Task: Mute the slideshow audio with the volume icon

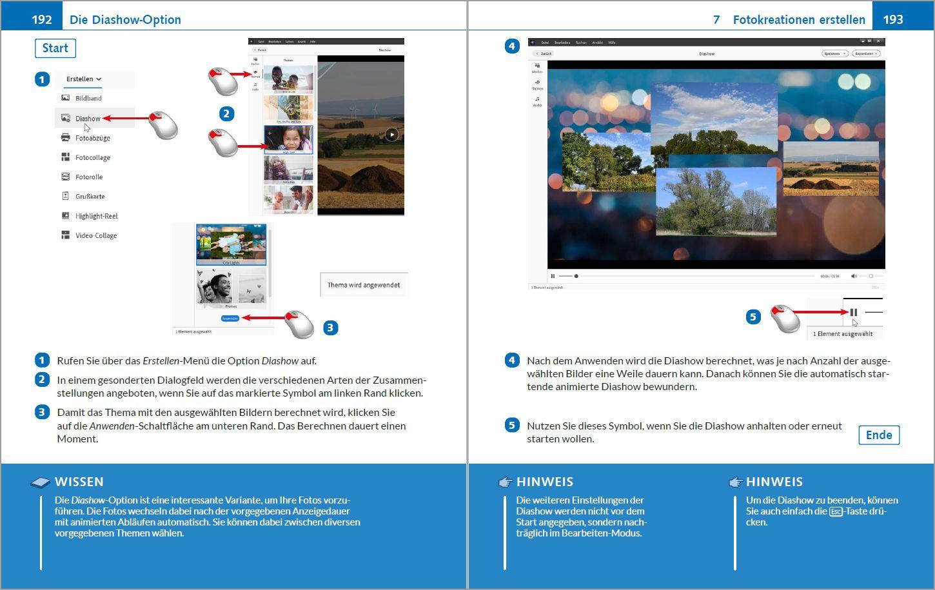Action: point(854,275)
